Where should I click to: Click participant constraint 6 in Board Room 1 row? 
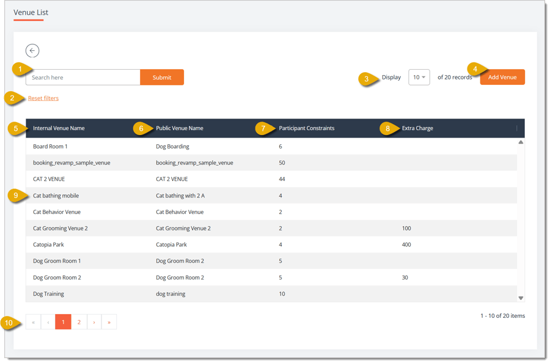[282, 147]
